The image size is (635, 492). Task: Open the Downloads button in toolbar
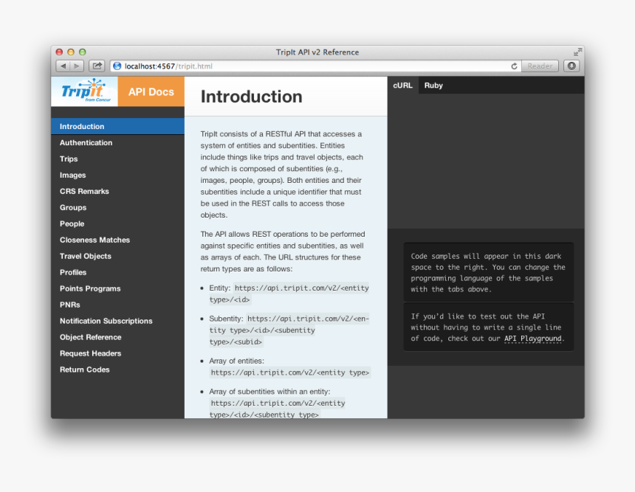pyautogui.click(x=571, y=66)
